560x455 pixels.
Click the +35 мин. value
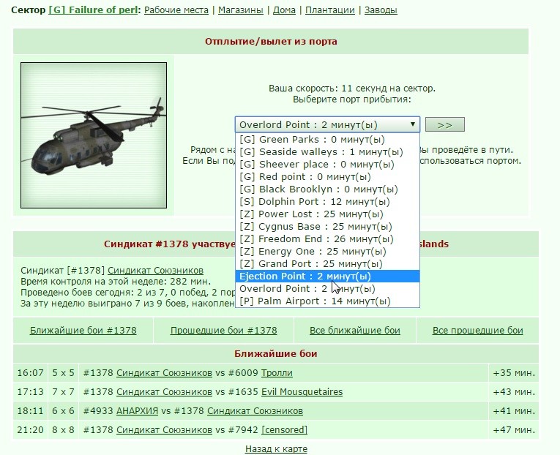(x=514, y=373)
